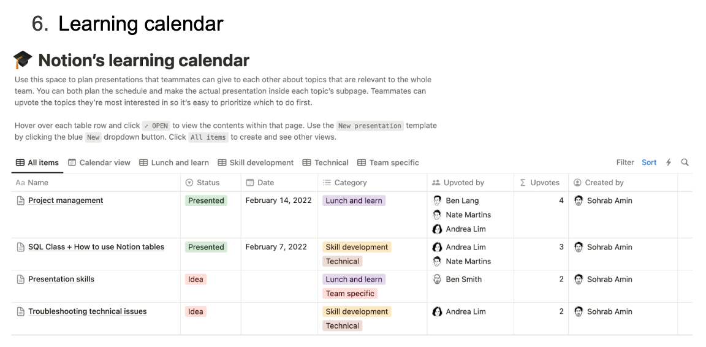Screen dimensions: 706x347
Task: Click the red Idea status for Presentation skills
Action: (195, 279)
